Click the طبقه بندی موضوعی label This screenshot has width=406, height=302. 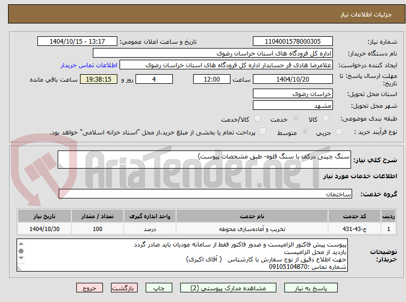[369, 118]
